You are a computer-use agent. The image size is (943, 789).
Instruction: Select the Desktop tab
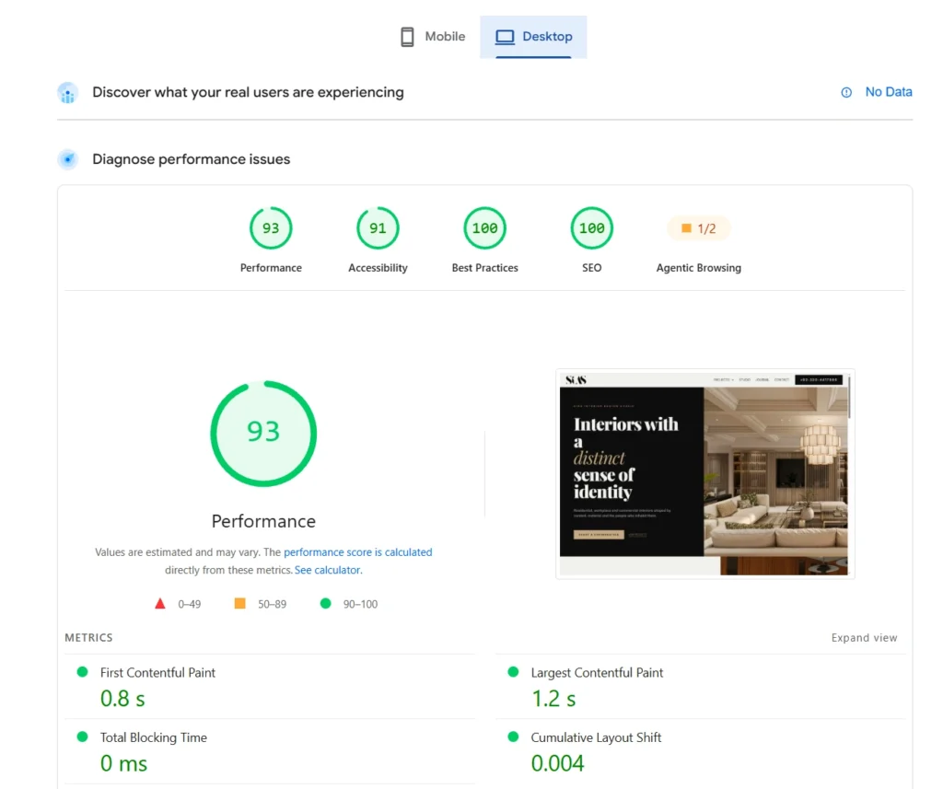[x=533, y=37]
